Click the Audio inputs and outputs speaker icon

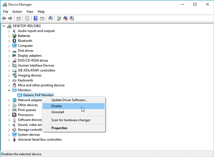14,31
